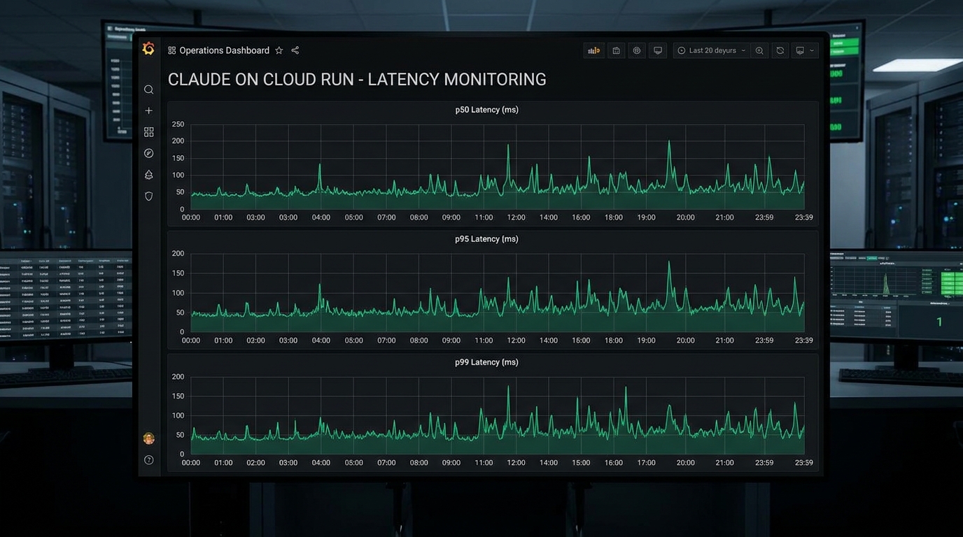The width and height of the screenshot is (963, 537).
Task: Open the p99 Latency (ms) panel menu
Action: click(486, 362)
